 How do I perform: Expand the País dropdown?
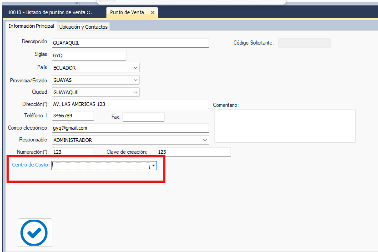(x=136, y=68)
